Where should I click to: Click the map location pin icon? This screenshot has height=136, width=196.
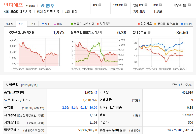click(x=52, y=6)
